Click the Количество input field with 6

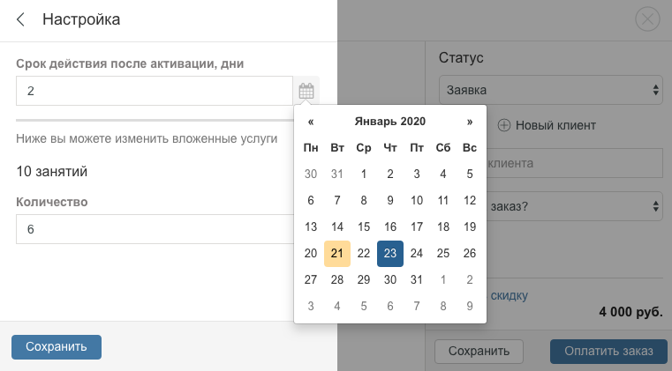click(x=155, y=229)
